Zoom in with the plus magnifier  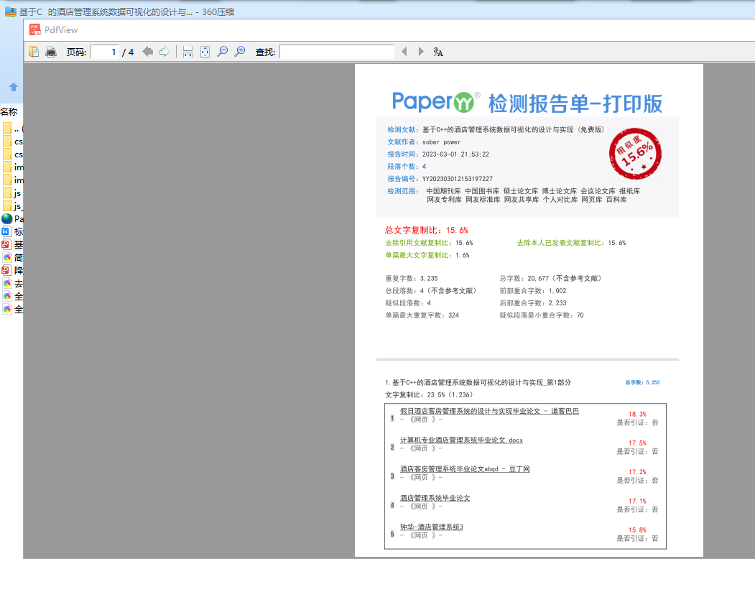pos(240,52)
